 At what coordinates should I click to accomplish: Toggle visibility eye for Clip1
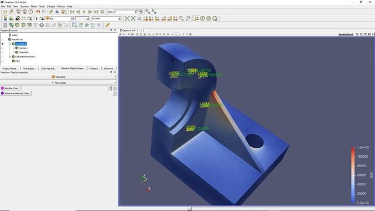(x=2, y=61)
